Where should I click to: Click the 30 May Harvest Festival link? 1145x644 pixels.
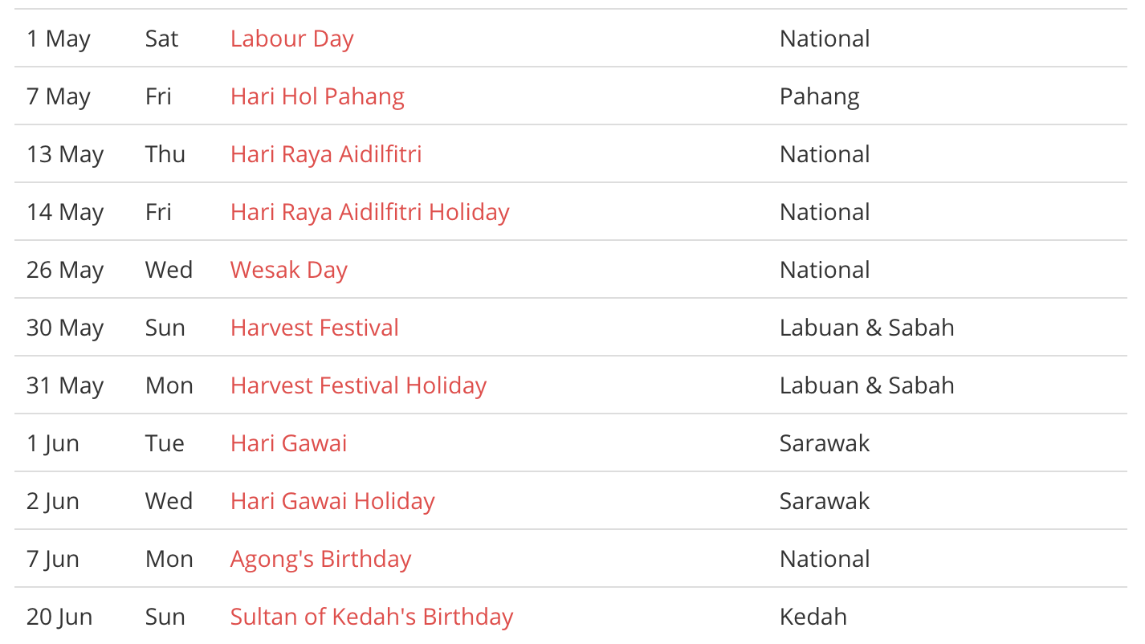coord(314,328)
